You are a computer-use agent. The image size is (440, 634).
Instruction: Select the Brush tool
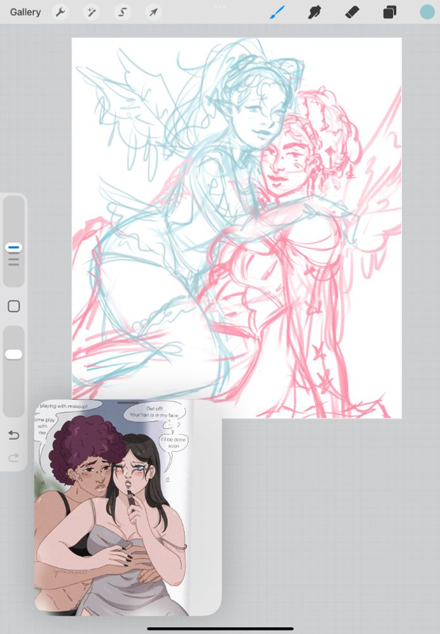tap(277, 12)
